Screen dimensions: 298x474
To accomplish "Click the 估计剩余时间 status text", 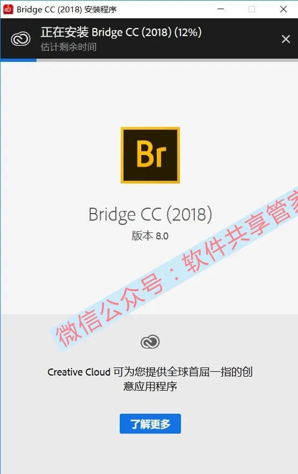I will pos(69,47).
